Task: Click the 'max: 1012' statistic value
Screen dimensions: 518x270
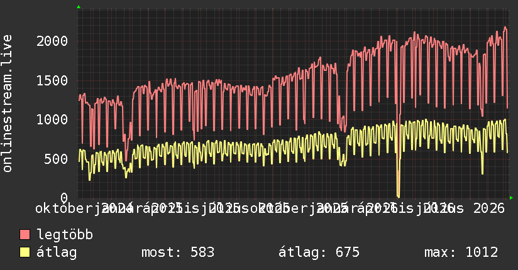Action: point(461,252)
